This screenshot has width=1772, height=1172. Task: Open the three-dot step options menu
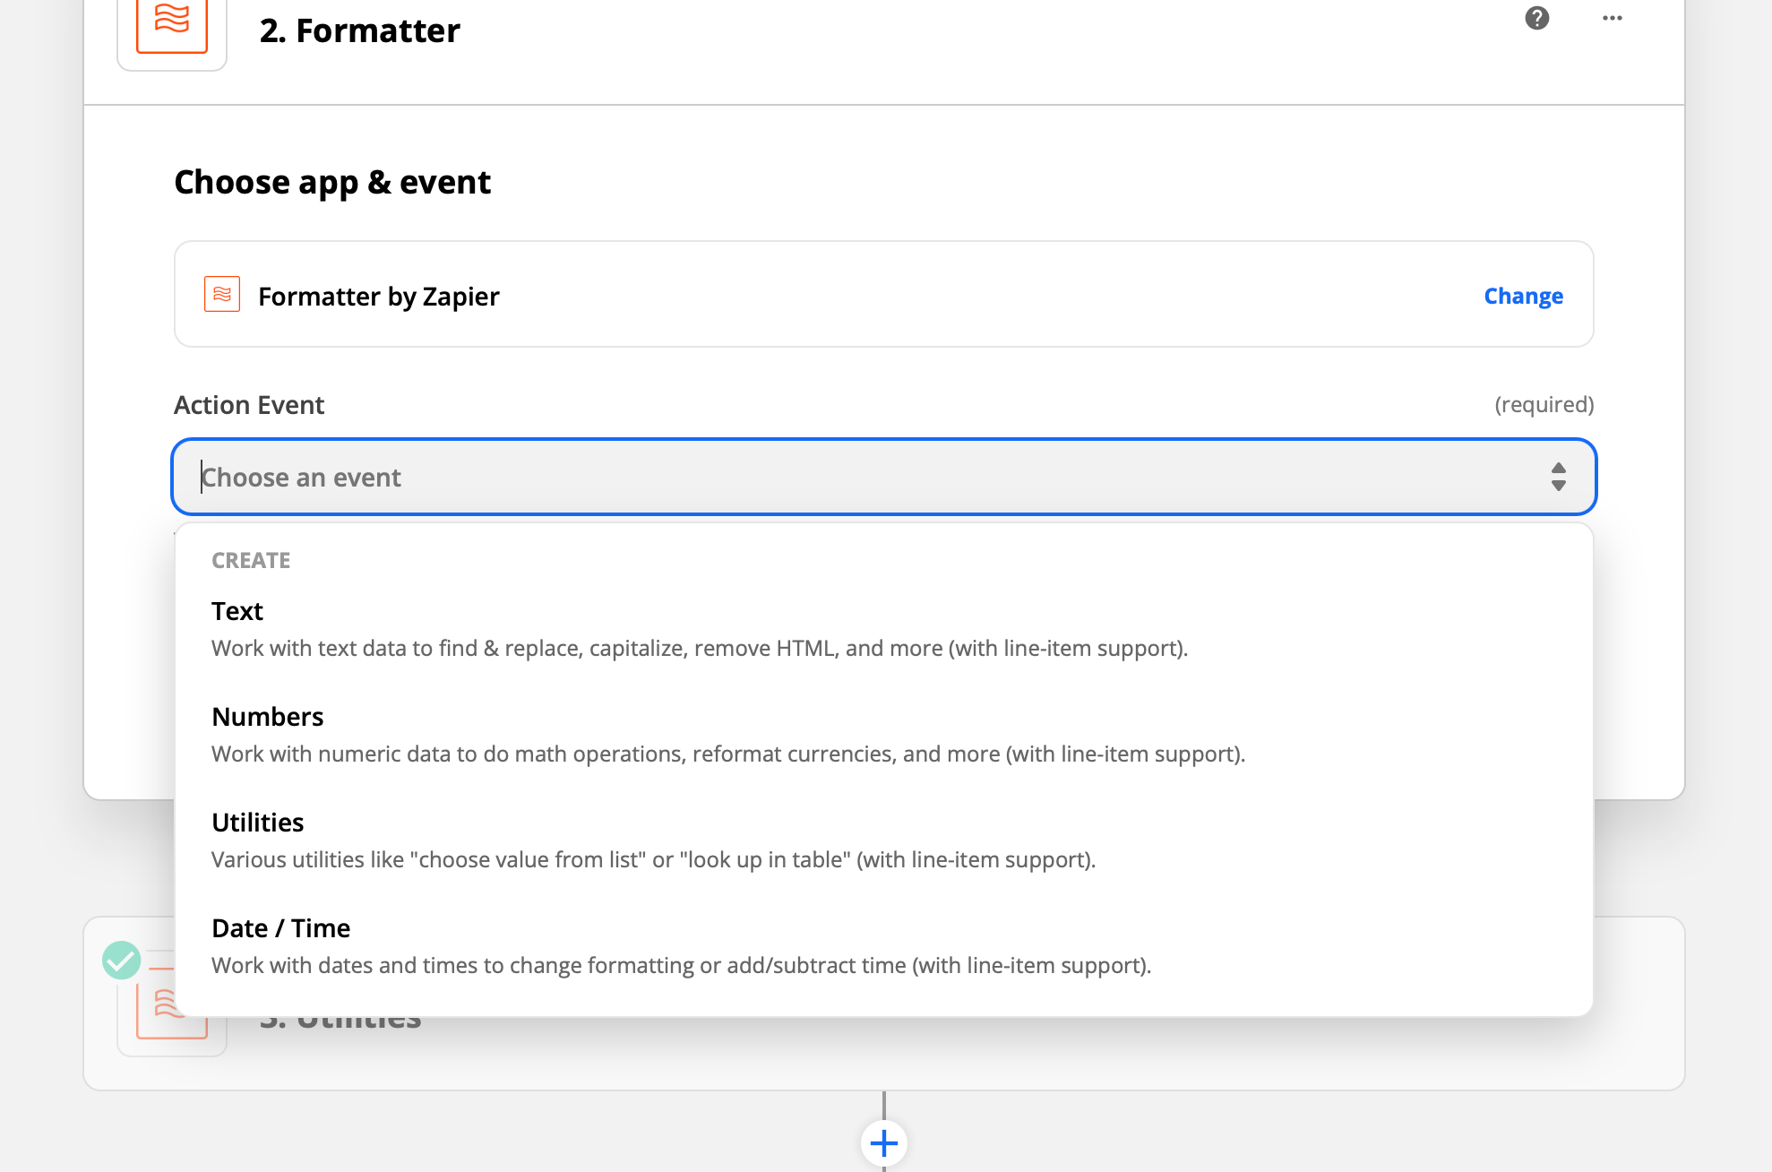1613,18
